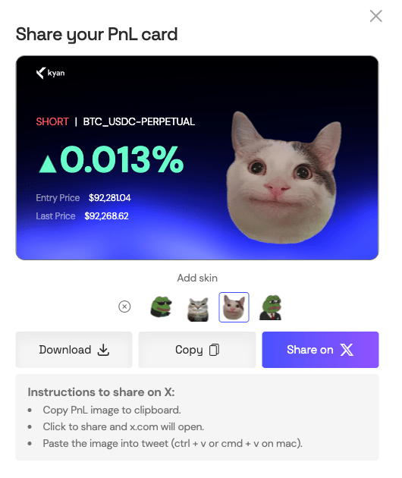Click the Last Price value $92,268.62

(106, 216)
